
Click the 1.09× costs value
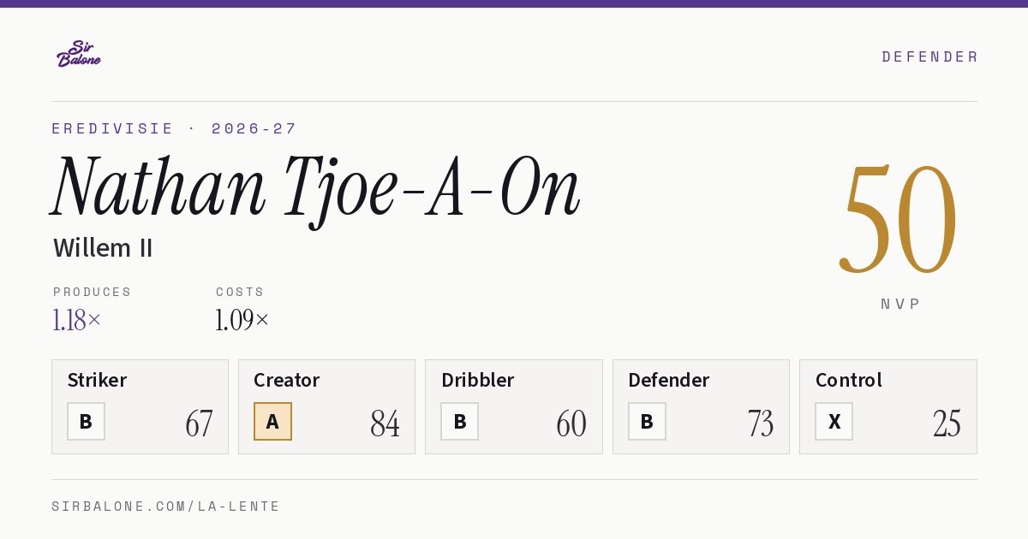pos(242,320)
